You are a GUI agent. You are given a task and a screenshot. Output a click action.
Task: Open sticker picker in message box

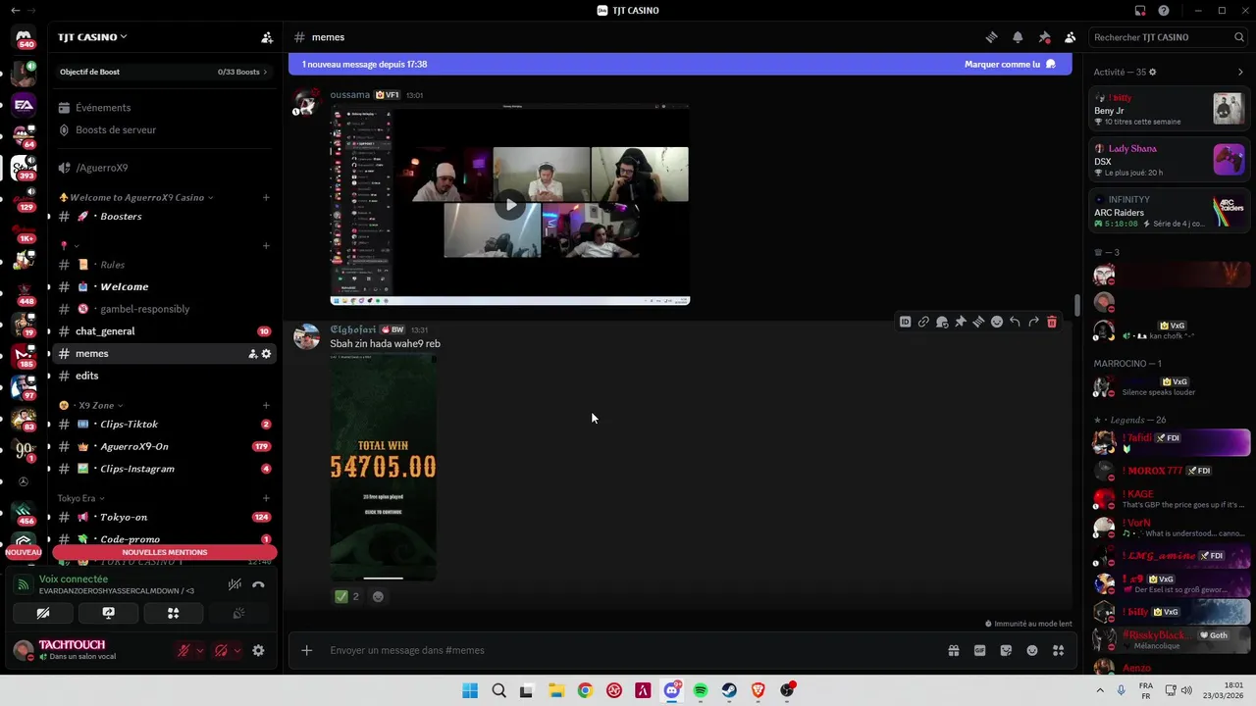(x=1006, y=650)
